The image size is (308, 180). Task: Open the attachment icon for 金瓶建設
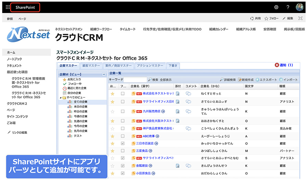point(178,166)
